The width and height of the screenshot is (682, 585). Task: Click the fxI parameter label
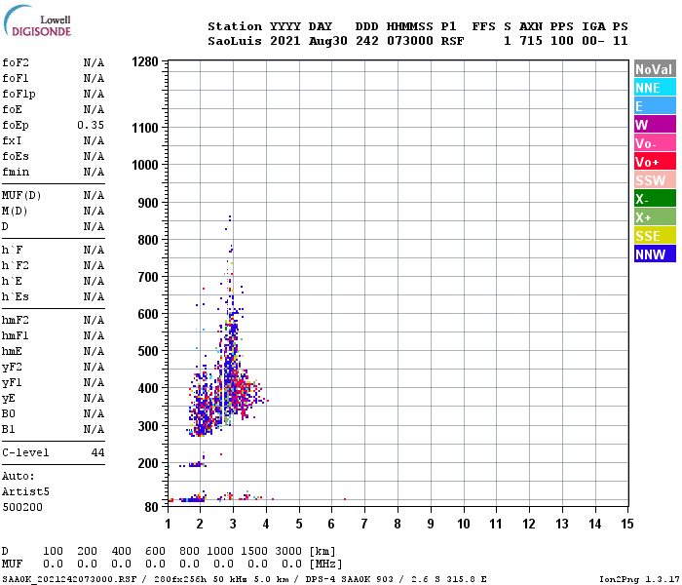pos(12,141)
